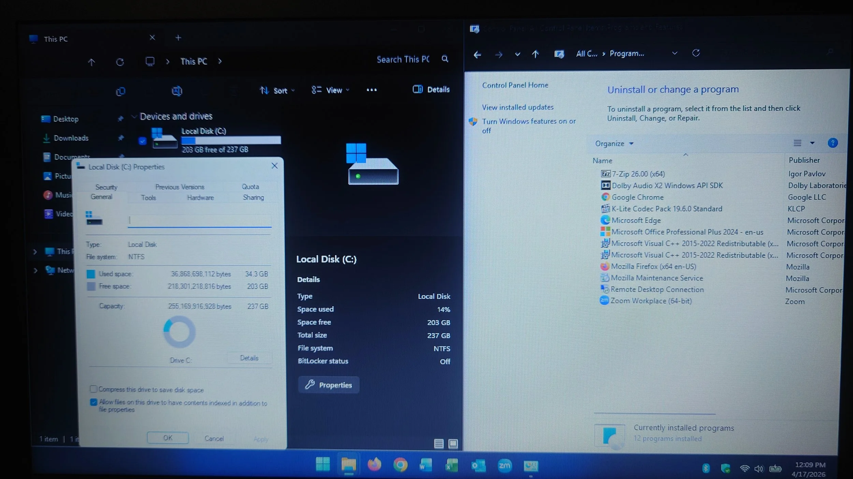This screenshot has width=853, height=479.
Task: Open a new File Explorer tab
Action: click(178, 37)
